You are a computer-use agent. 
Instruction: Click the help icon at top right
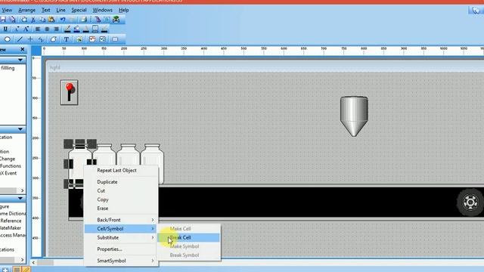point(476,10)
